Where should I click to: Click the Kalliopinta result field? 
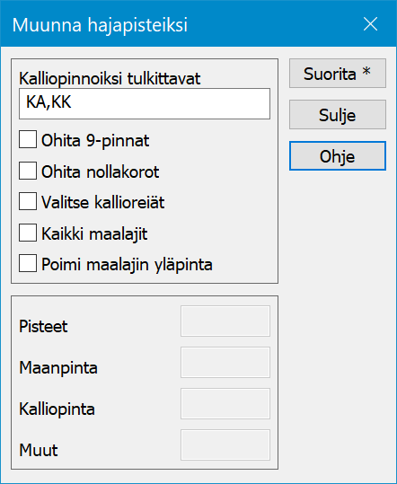225,404
